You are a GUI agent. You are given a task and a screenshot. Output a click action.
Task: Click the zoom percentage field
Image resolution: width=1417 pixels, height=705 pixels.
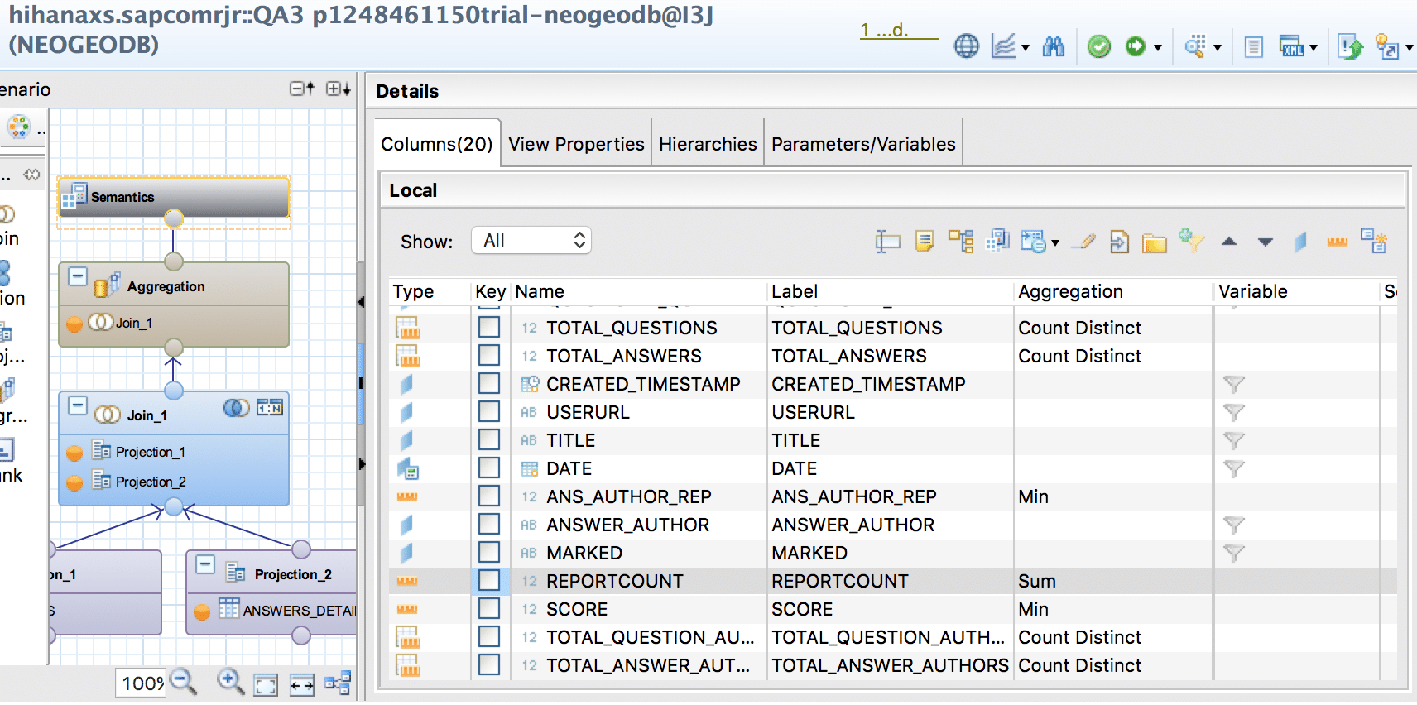point(142,683)
